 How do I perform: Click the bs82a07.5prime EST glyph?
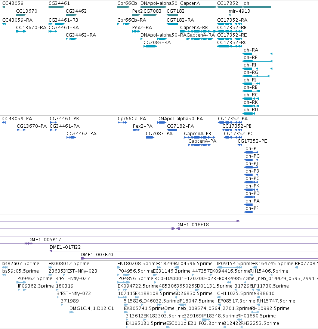(5, 267)
